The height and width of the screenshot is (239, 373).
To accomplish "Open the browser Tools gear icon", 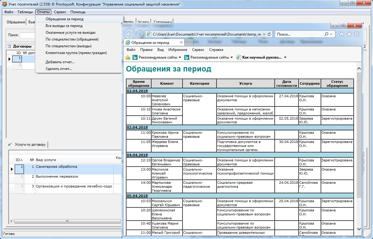I will coord(356,34).
